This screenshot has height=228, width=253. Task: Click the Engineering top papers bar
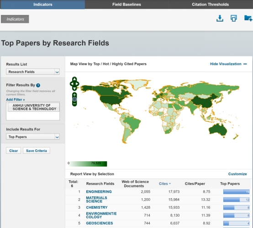pyautogui.click(x=237, y=192)
